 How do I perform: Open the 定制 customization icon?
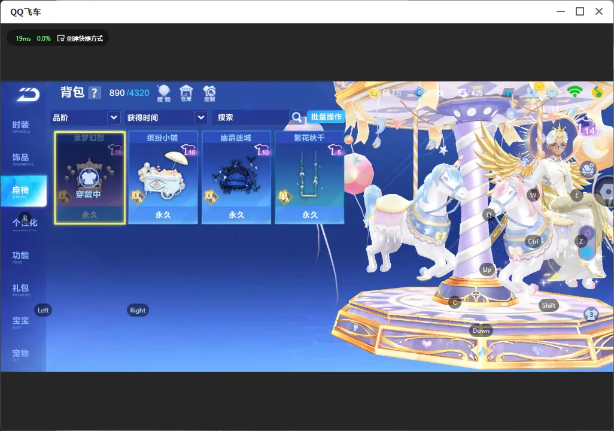(x=209, y=93)
